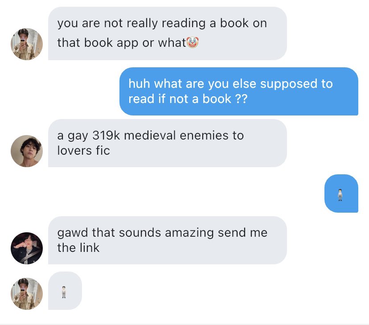Click the word "319k" in the fic message
Screen dimensions: 369x325
(x=106, y=136)
